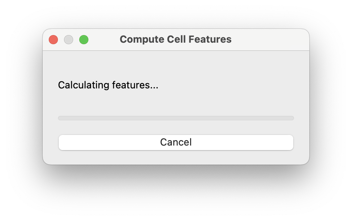Click the Compute Cell Features title
This screenshot has width=352, height=221.
pos(176,39)
